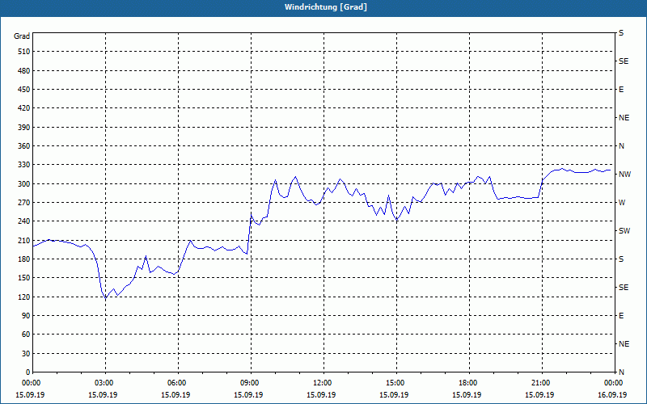Viewport: 647px width, 404px height.
Task: Click the 60 degree axis label
Action: click(26, 335)
